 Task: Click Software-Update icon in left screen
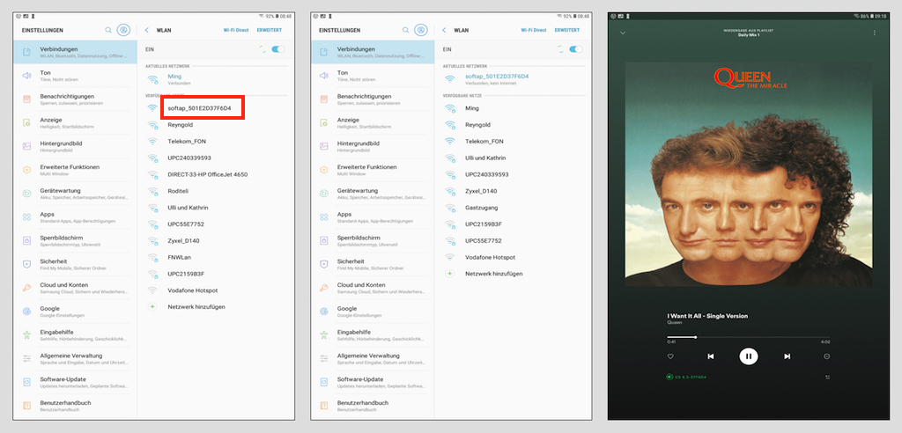26,382
